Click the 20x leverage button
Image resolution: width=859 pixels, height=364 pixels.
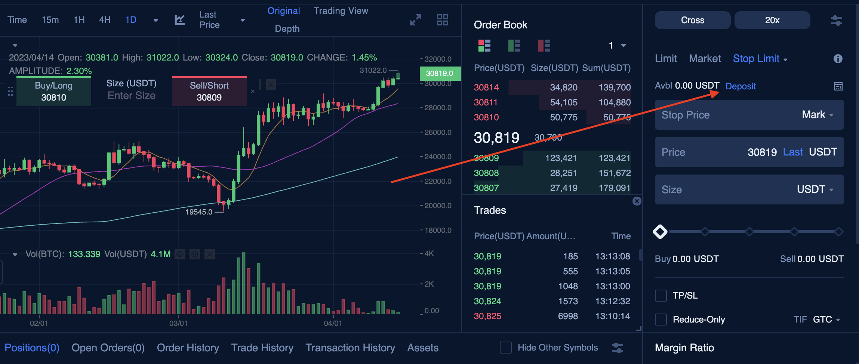(x=772, y=20)
